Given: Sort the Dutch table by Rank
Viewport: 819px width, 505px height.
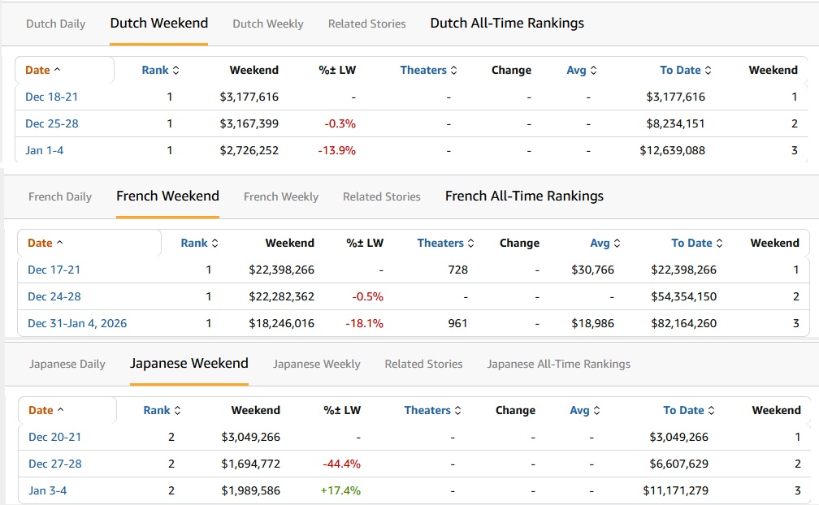Looking at the screenshot, I should (x=160, y=71).
